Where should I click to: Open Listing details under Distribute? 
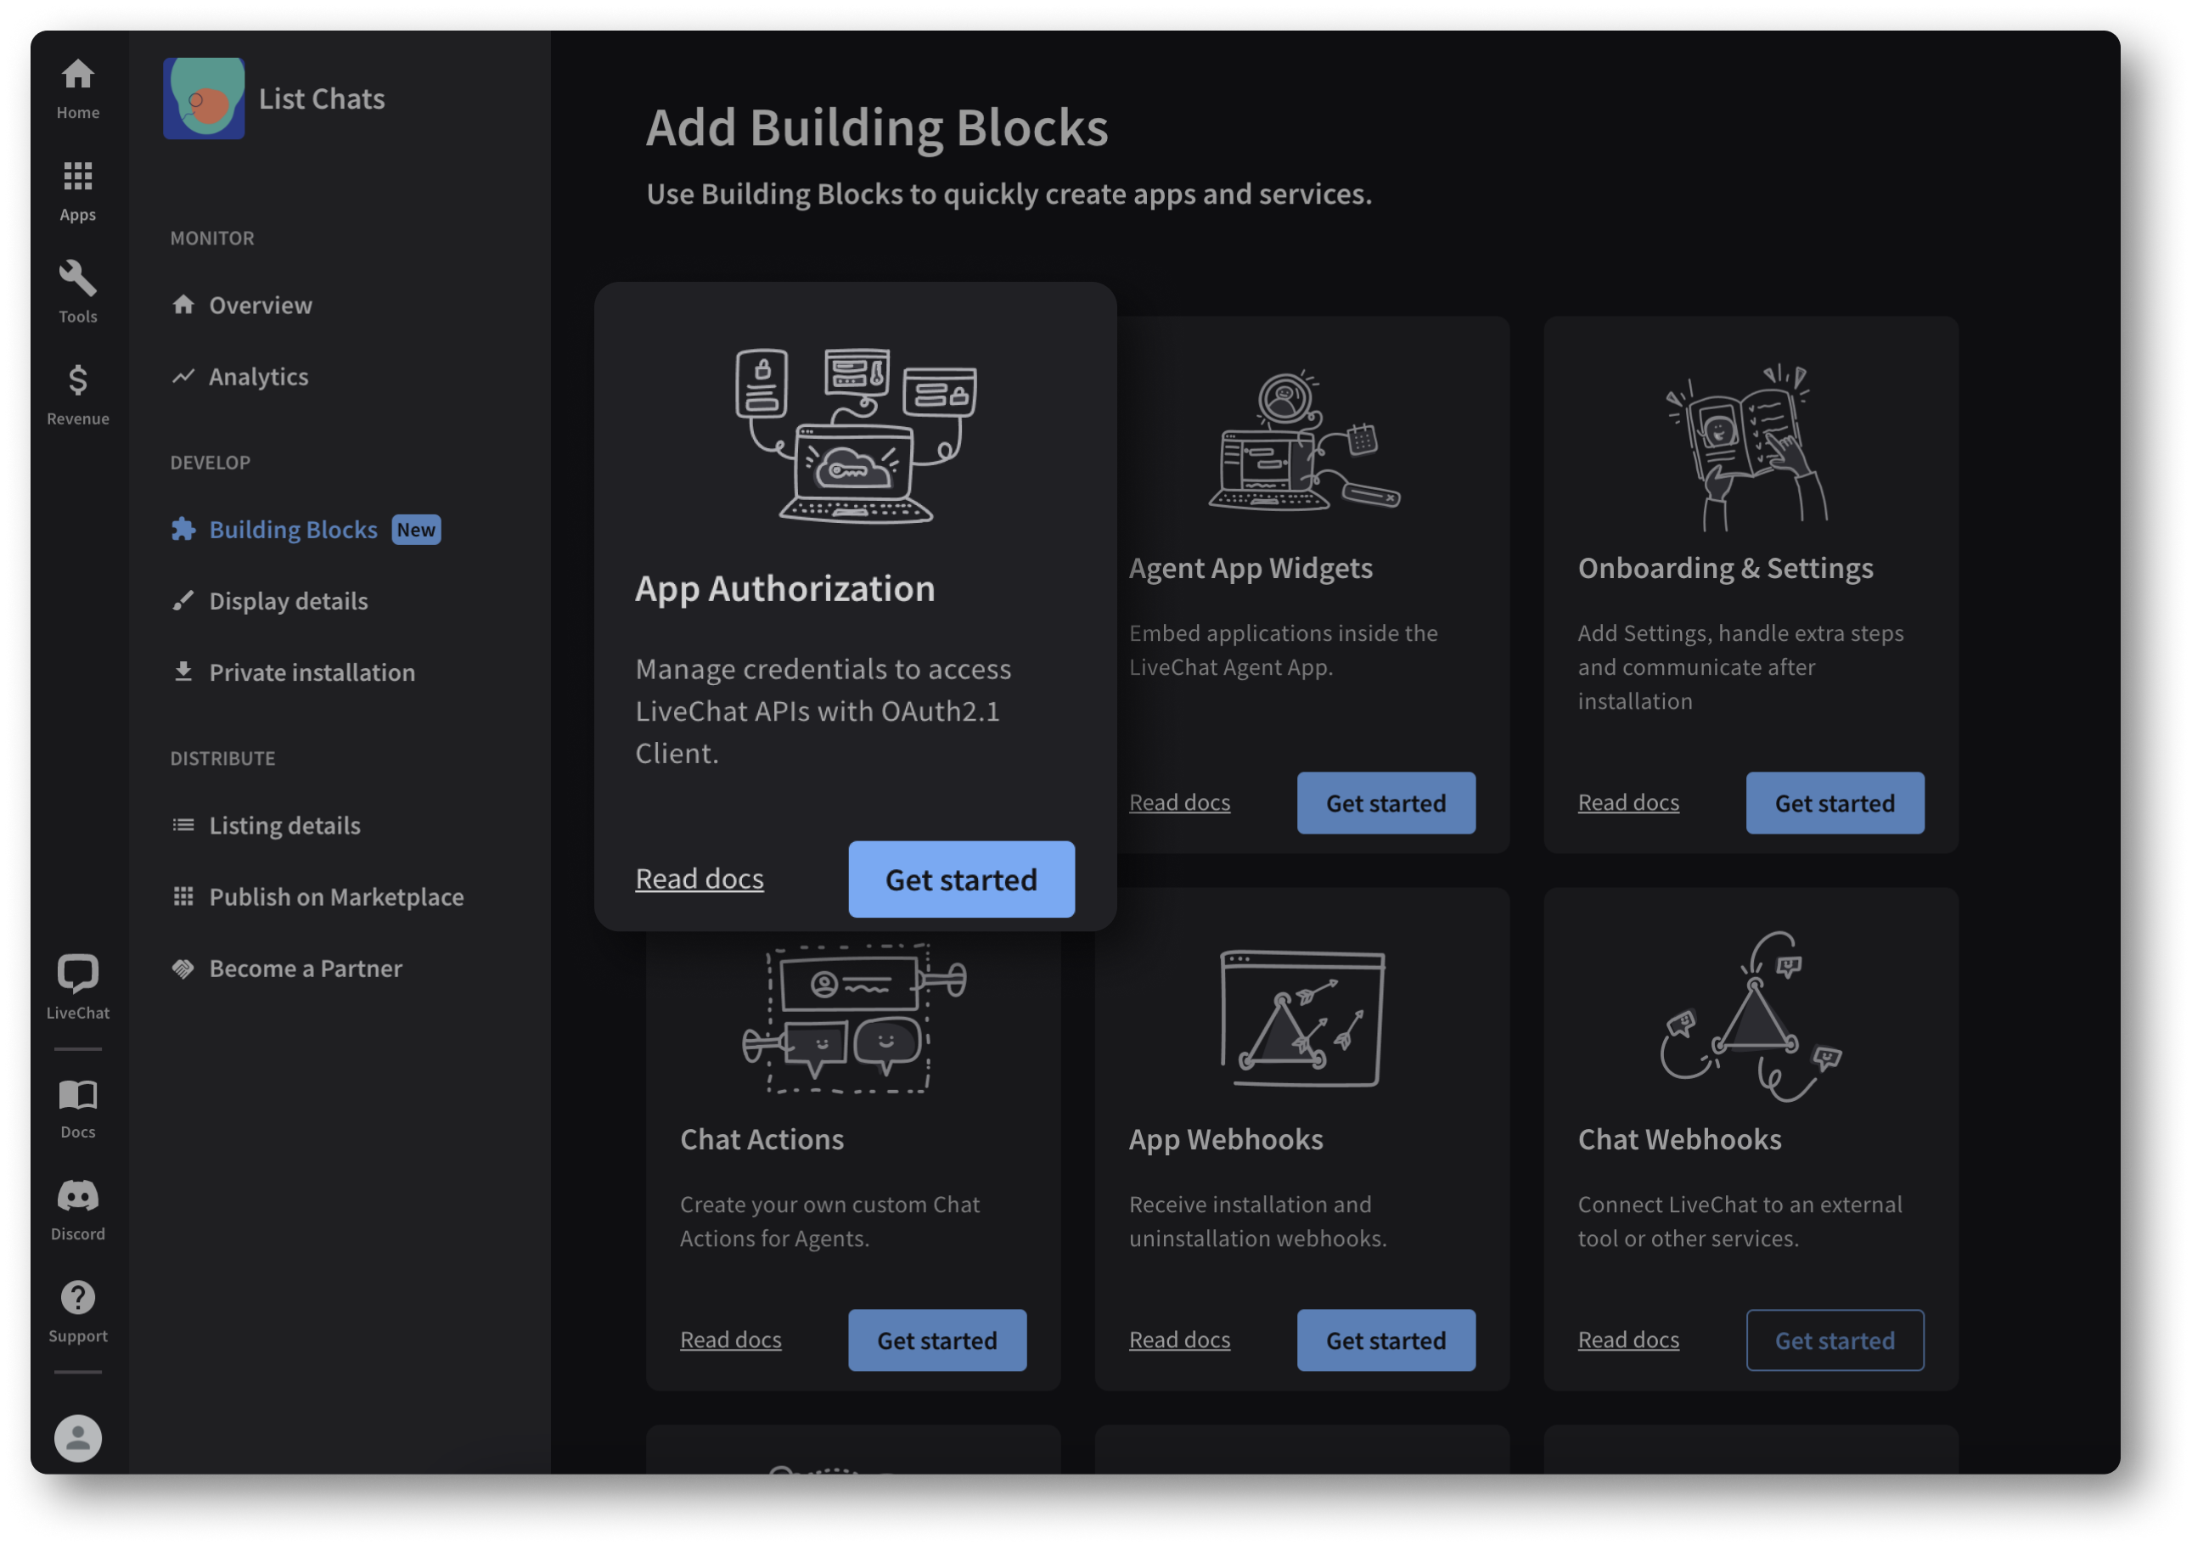[x=284, y=824]
